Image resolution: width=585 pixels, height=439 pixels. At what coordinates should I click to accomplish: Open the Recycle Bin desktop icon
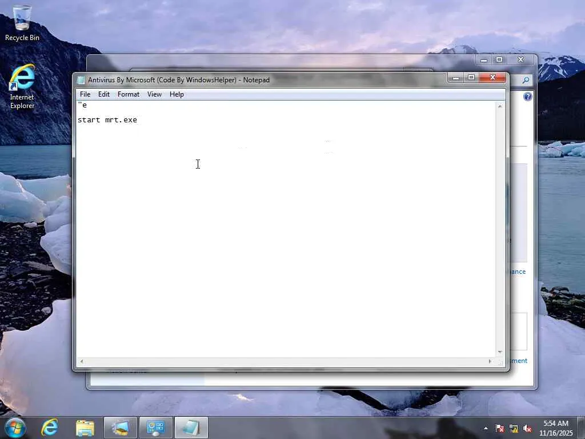[22, 23]
